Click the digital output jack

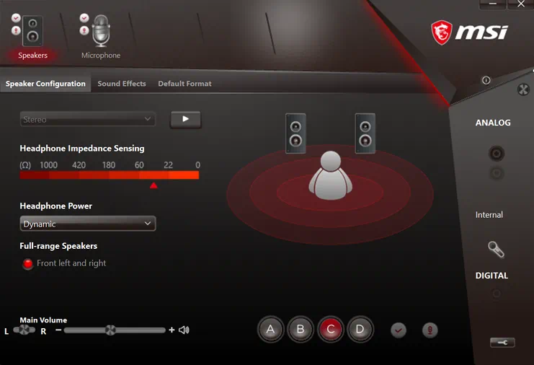coord(497,294)
